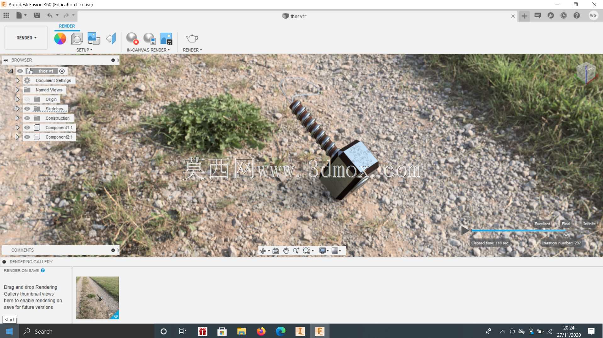Image resolution: width=603 pixels, height=338 pixels.
Task: Open Display Settings in navigation bar
Action: 323,251
